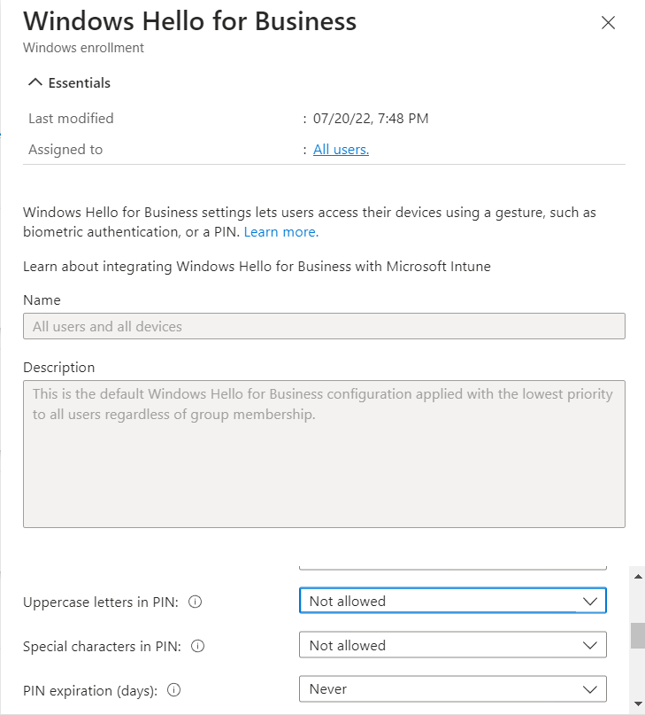Open the Special characters in PIN dropdown
Viewport: 645px width, 715px height.
(453, 645)
